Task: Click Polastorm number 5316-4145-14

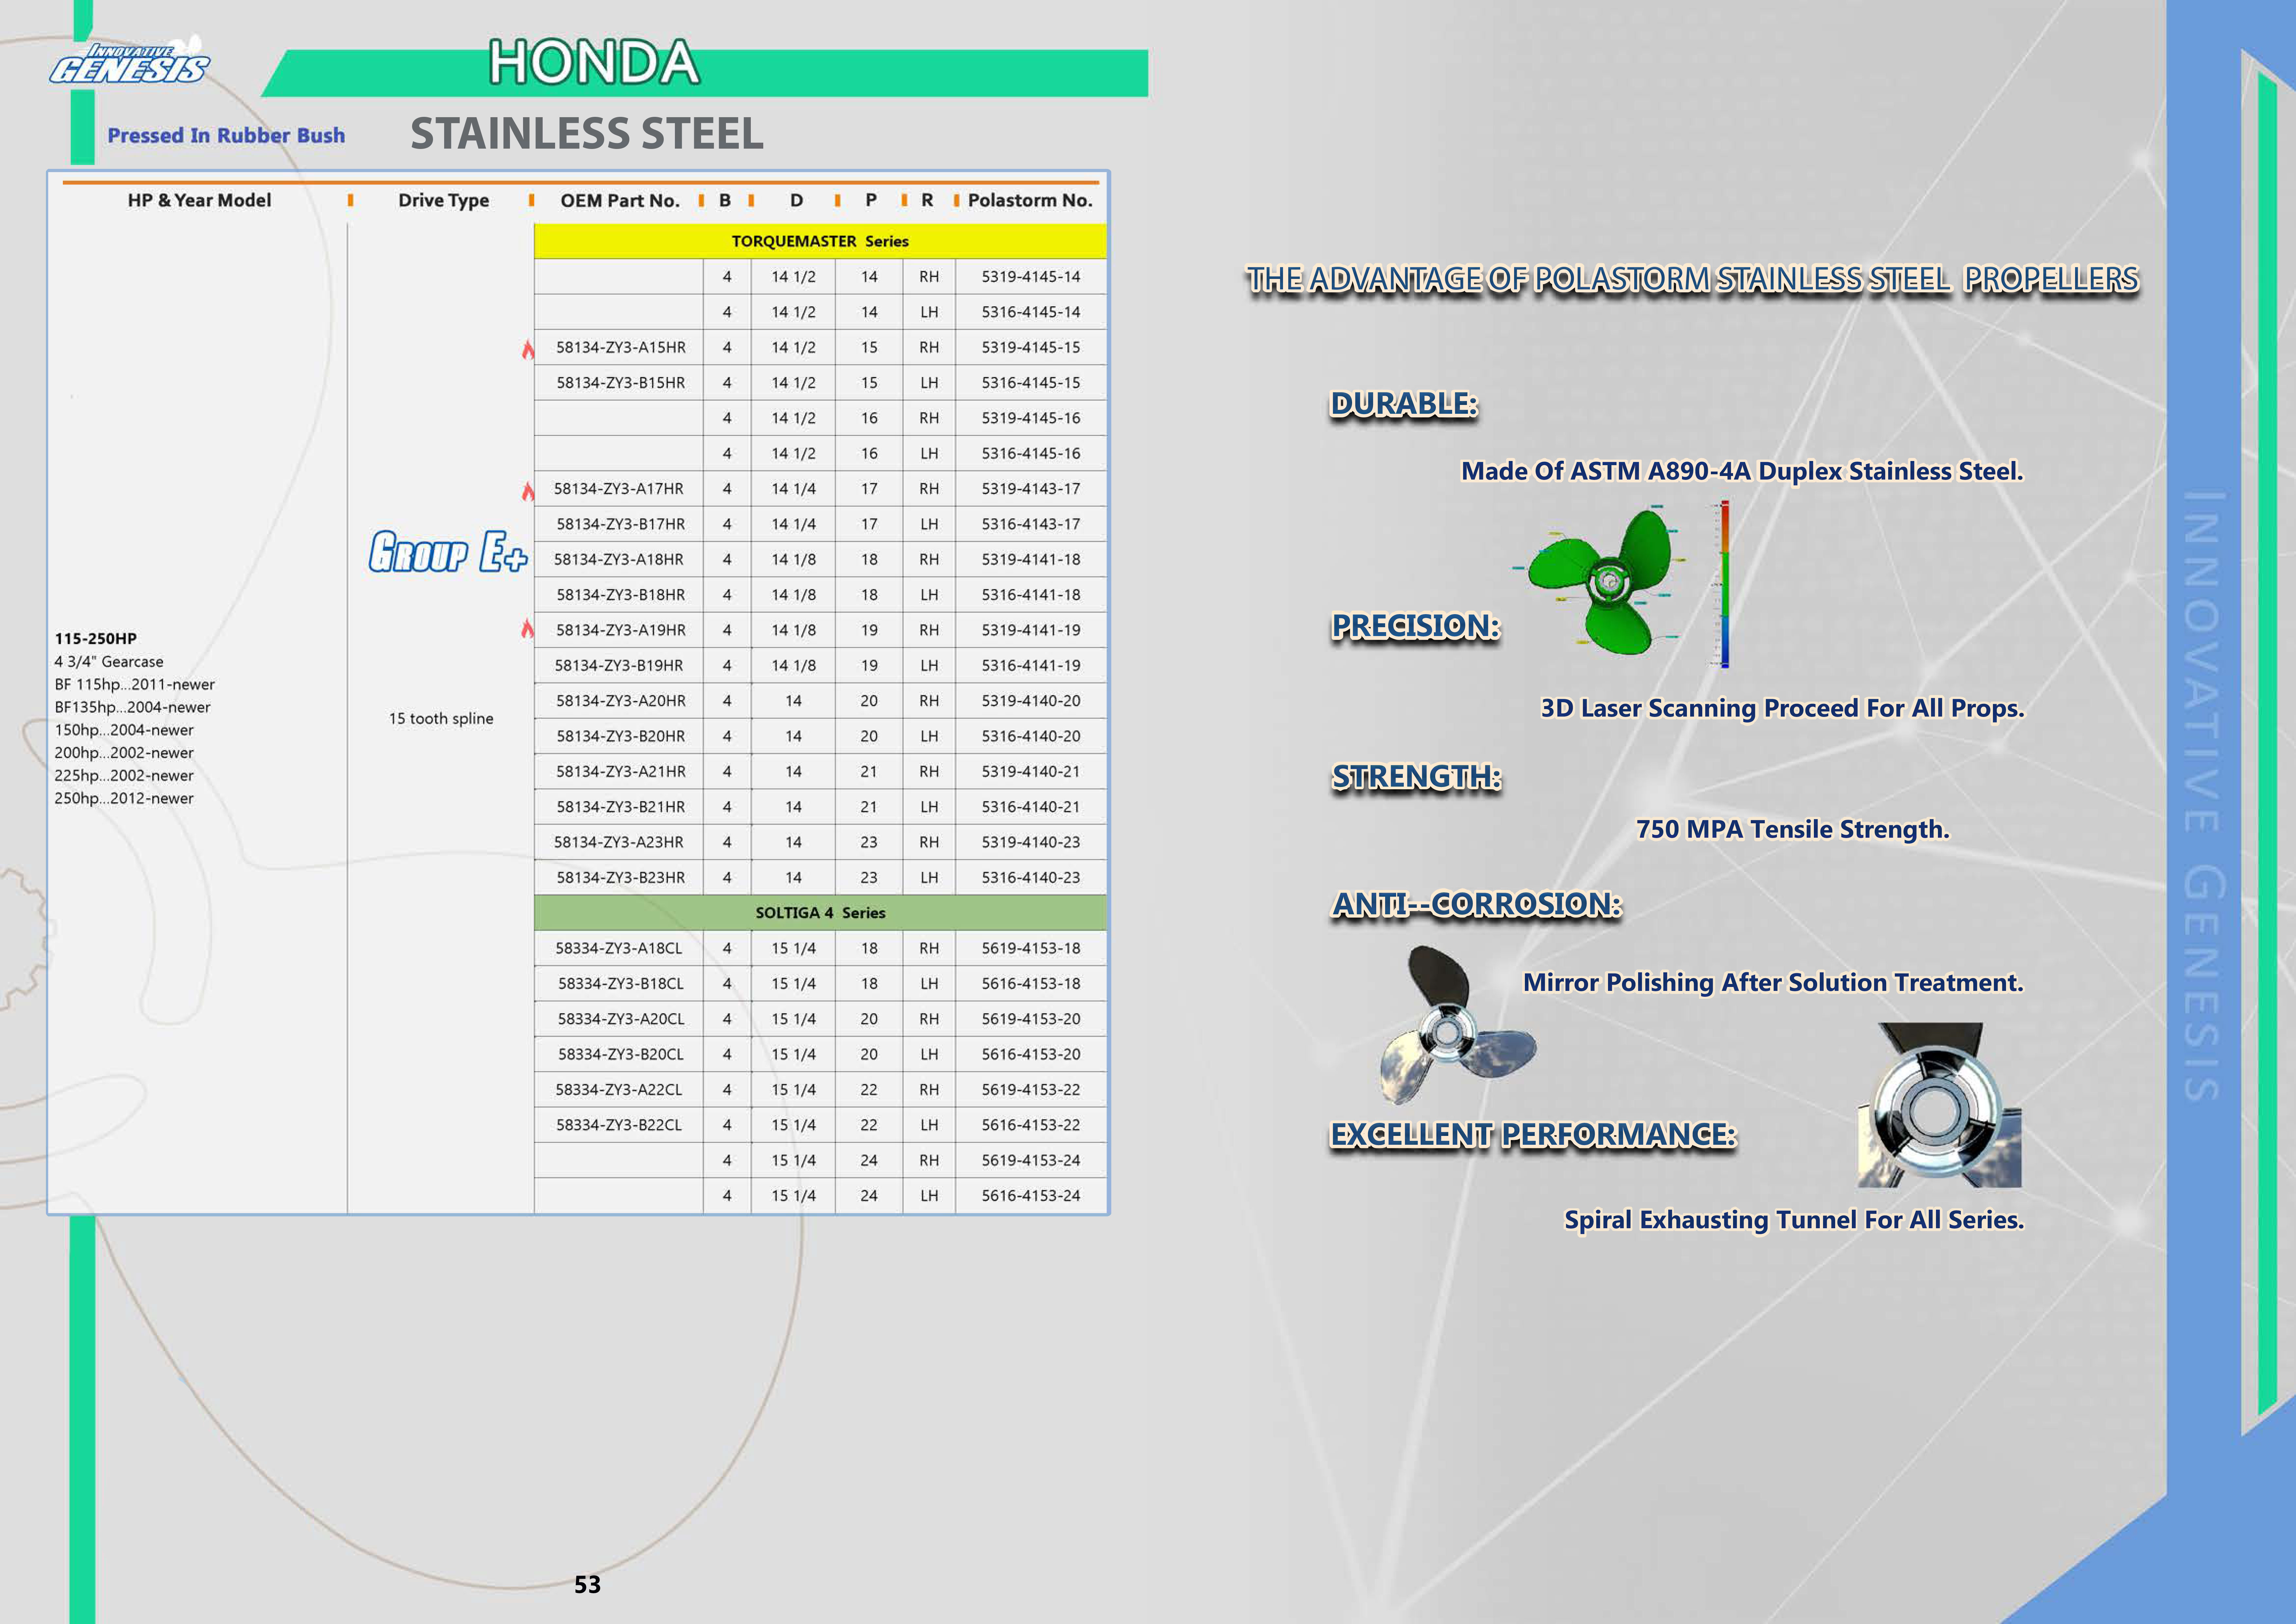Action: tap(1031, 312)
